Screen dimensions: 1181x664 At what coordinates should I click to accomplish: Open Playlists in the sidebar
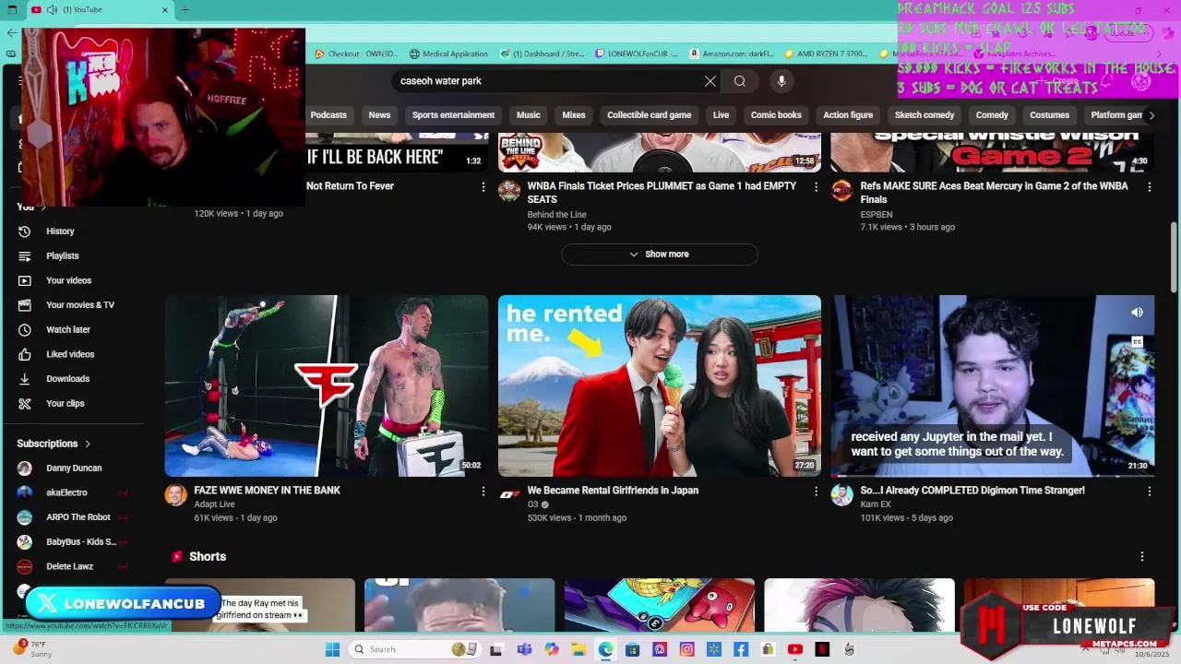[x=62, y=256]
